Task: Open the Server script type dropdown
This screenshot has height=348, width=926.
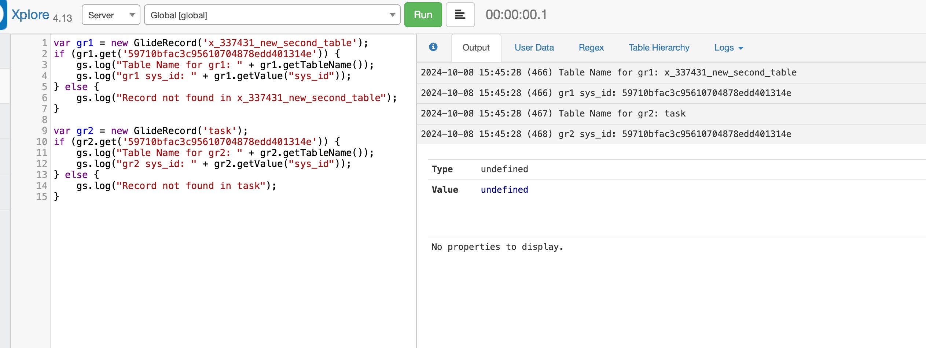Action: coord(111,15)
